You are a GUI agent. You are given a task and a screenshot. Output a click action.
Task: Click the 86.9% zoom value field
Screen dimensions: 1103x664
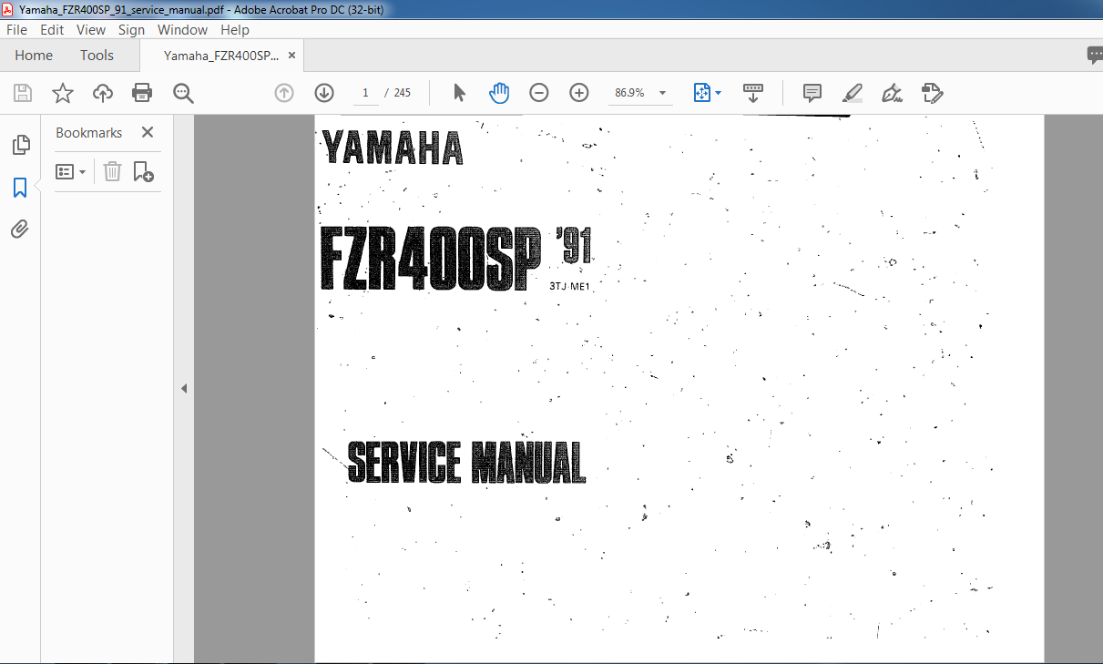pyautogui.click(x=629, y=93)
